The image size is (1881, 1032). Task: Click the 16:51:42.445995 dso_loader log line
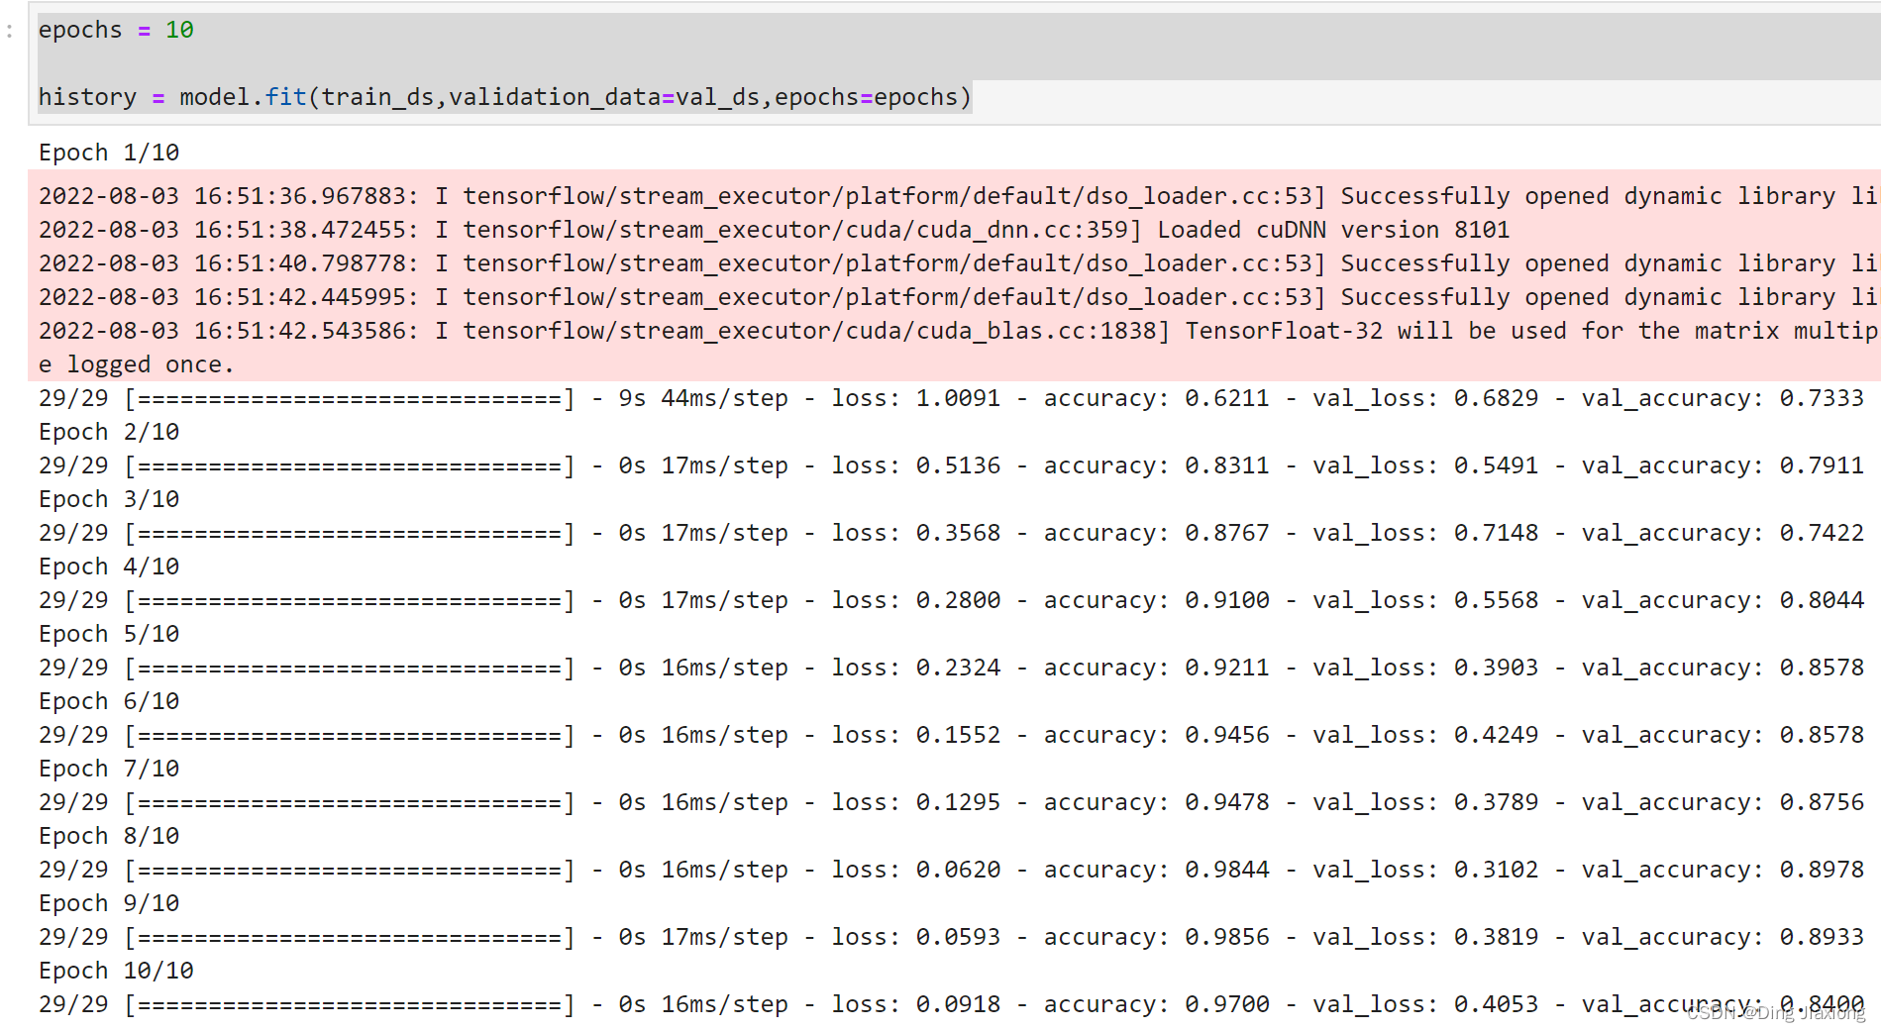pos(958,297)
